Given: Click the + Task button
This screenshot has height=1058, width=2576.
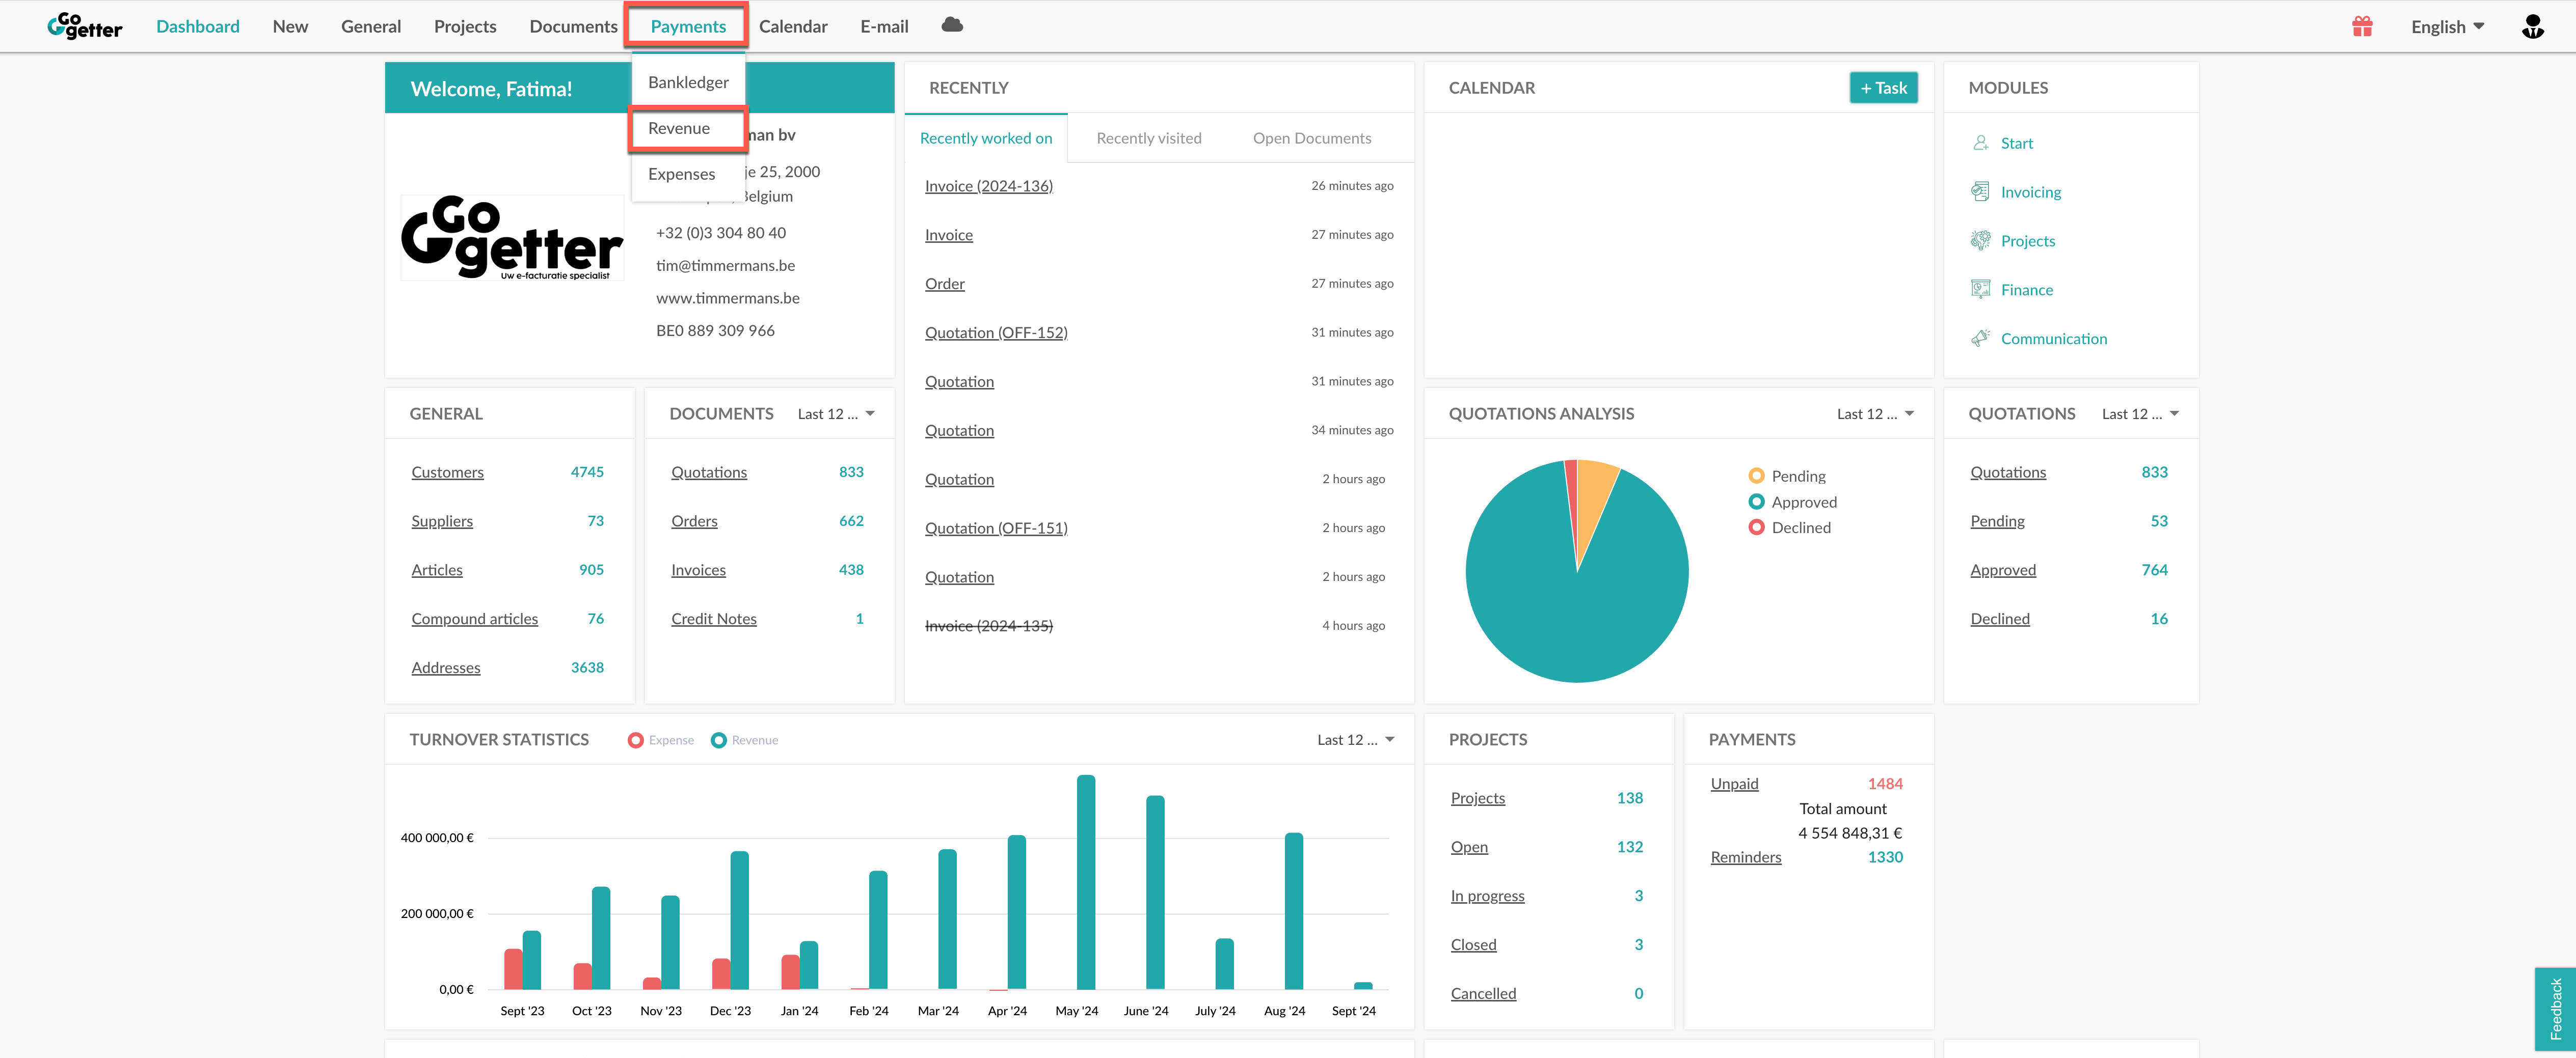Looking at the screenshot, I should pos(1883,88).
